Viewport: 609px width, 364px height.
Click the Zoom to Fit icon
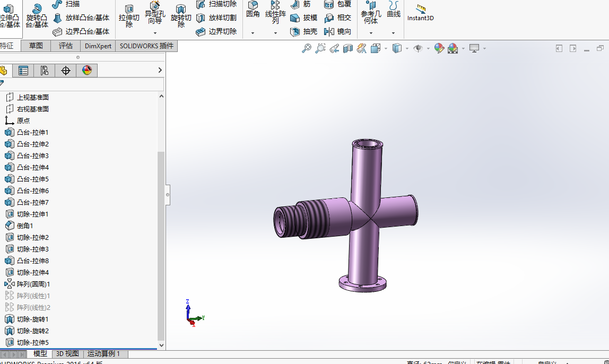[307, 48]
